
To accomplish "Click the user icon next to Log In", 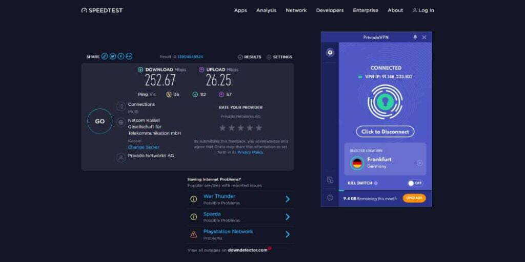I will coord(414,10).
